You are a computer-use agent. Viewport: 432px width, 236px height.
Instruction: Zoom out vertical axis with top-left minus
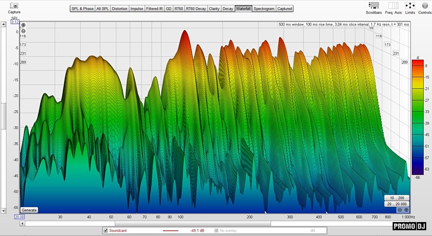tap(24, 31)
